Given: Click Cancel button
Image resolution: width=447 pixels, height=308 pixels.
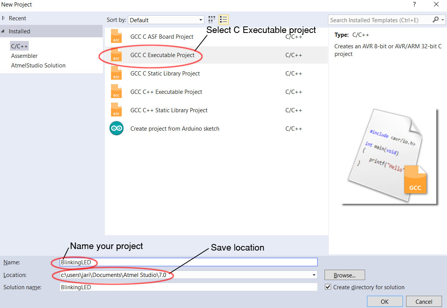Looking at the screenshot, I should pos(424,301).
